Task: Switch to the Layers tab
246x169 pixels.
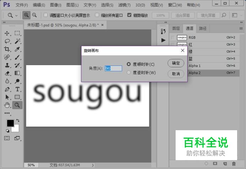Action: tap(176, 28)
